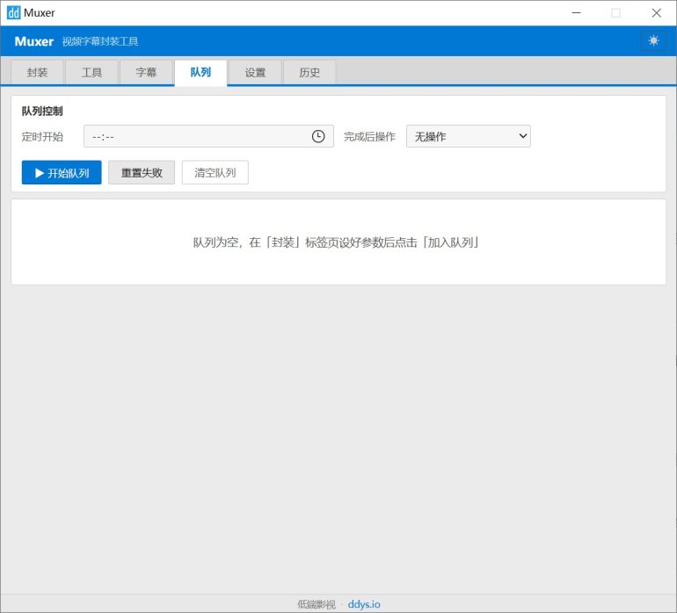Open the 字幕 tab

(x=146, y=73)
